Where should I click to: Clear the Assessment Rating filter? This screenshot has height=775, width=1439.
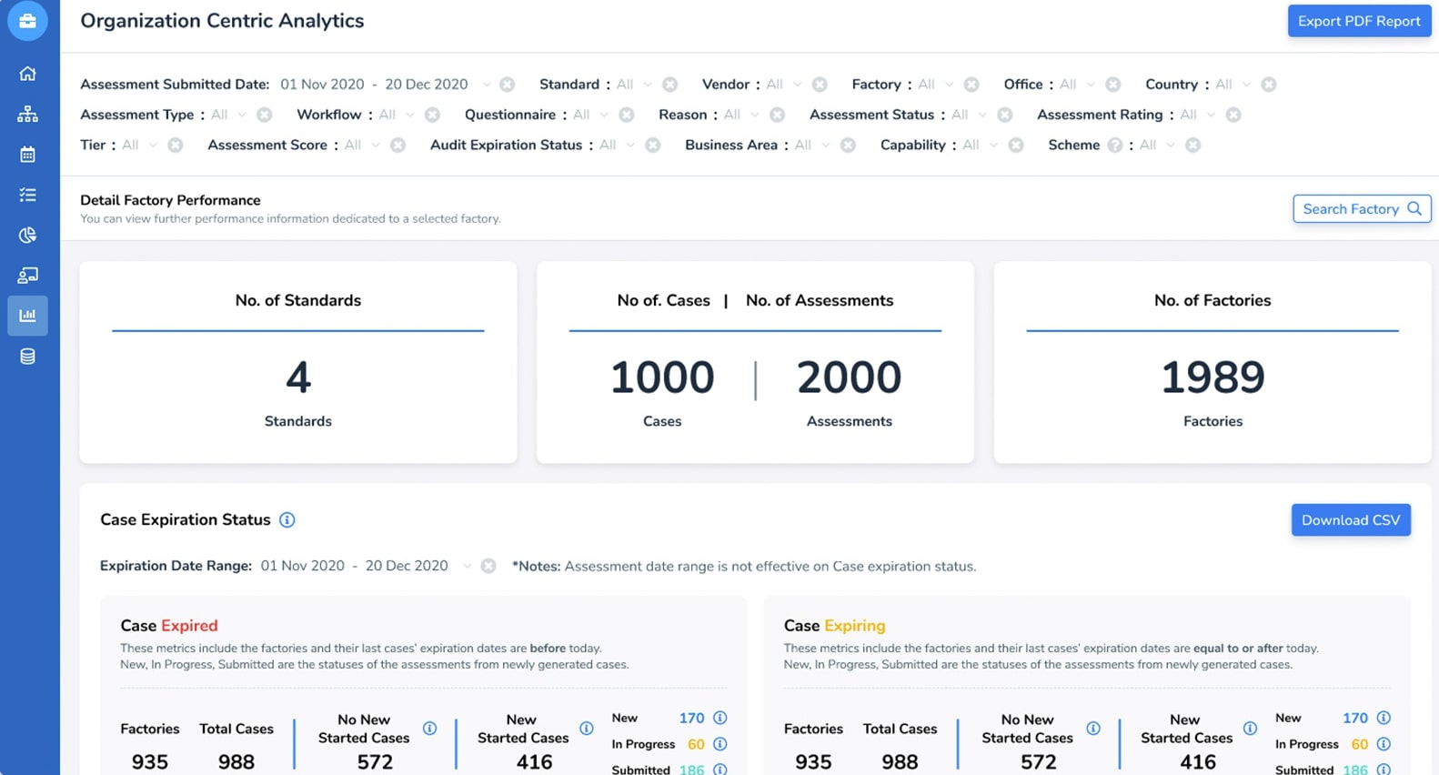(1233, 115)
